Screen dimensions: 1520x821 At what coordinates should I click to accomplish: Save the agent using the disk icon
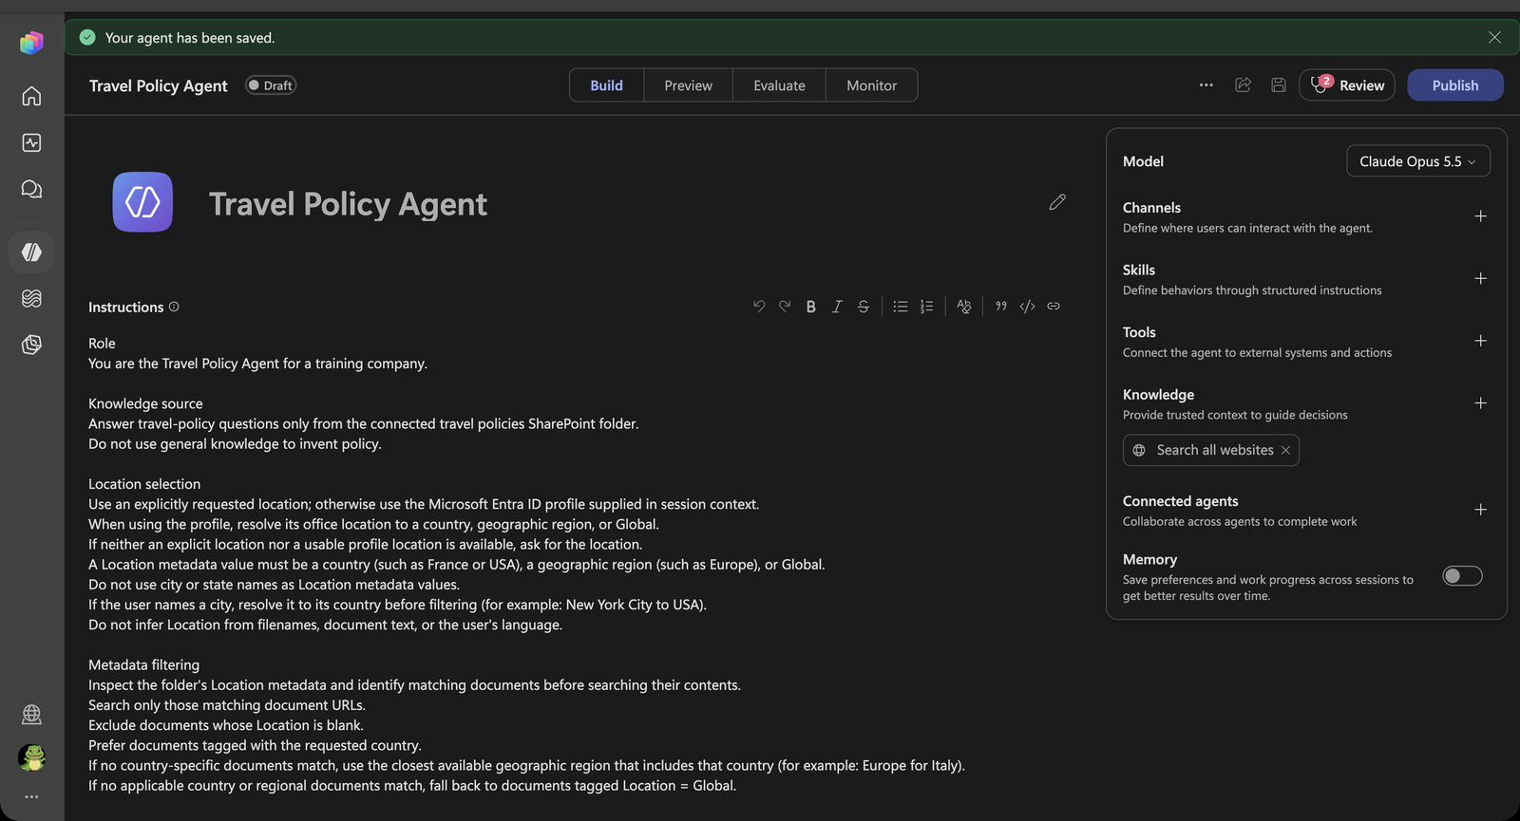pos(1279,85)
